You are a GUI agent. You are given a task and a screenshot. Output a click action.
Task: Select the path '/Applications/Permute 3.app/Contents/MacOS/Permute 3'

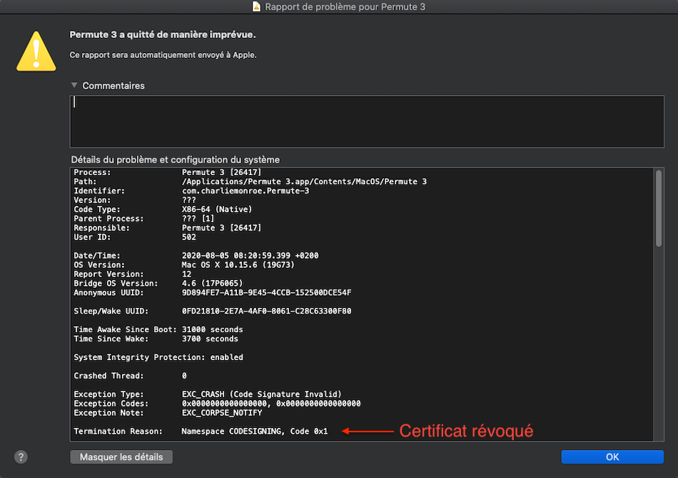tap(304, 181)
